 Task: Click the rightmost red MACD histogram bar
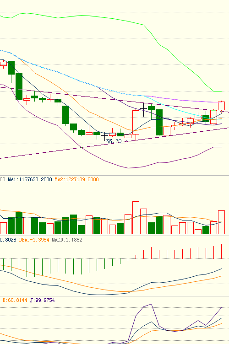pyautogui.click(x=221, y=251)
